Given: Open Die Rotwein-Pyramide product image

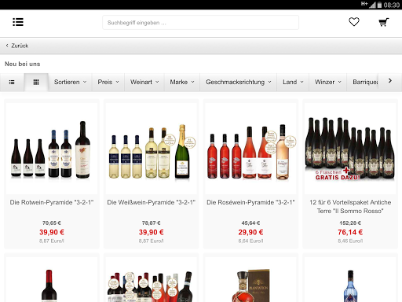Looking at the screenshot, I should [x=52, y=149].
